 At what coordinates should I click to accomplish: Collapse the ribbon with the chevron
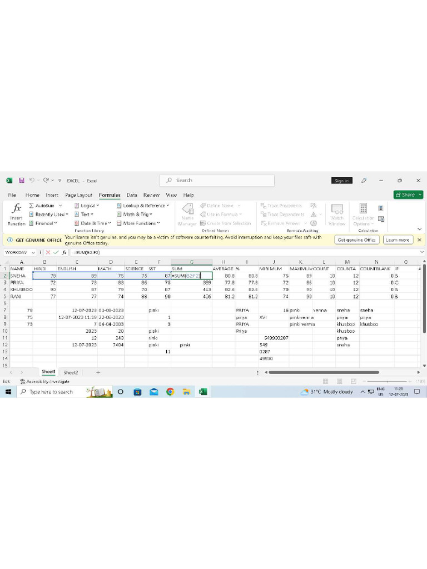pyautogui.click(x=419, y=229)
